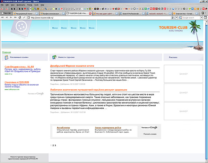Open the Сайт Владивостока VL.RU ad

(19, 67)
